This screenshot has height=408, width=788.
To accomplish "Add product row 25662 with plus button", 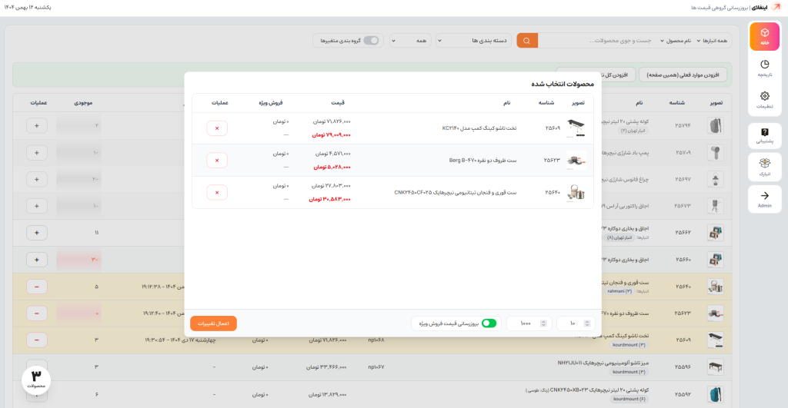I will pyautogui.click(x=37, y=233).
